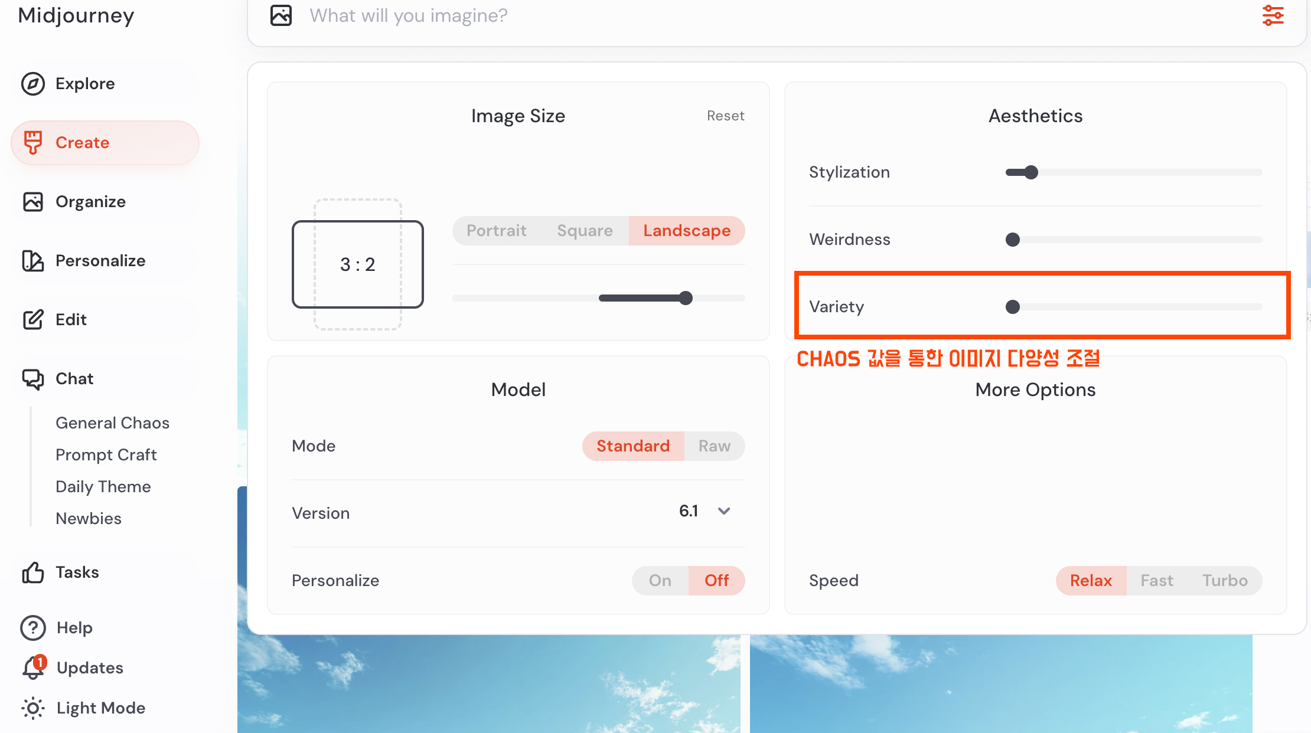Click the Edit pencil icon
Viewport: 1311px width, 733px height.
33,320
